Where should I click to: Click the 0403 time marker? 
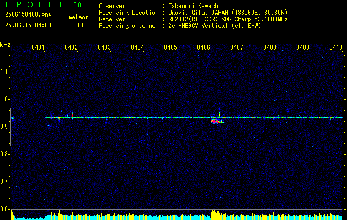pos(104,47)
